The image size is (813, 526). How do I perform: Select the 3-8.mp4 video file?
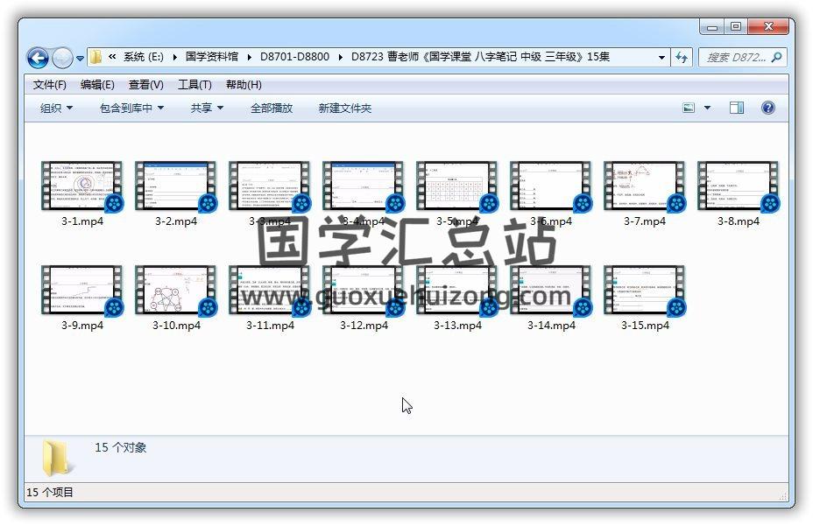739,194
